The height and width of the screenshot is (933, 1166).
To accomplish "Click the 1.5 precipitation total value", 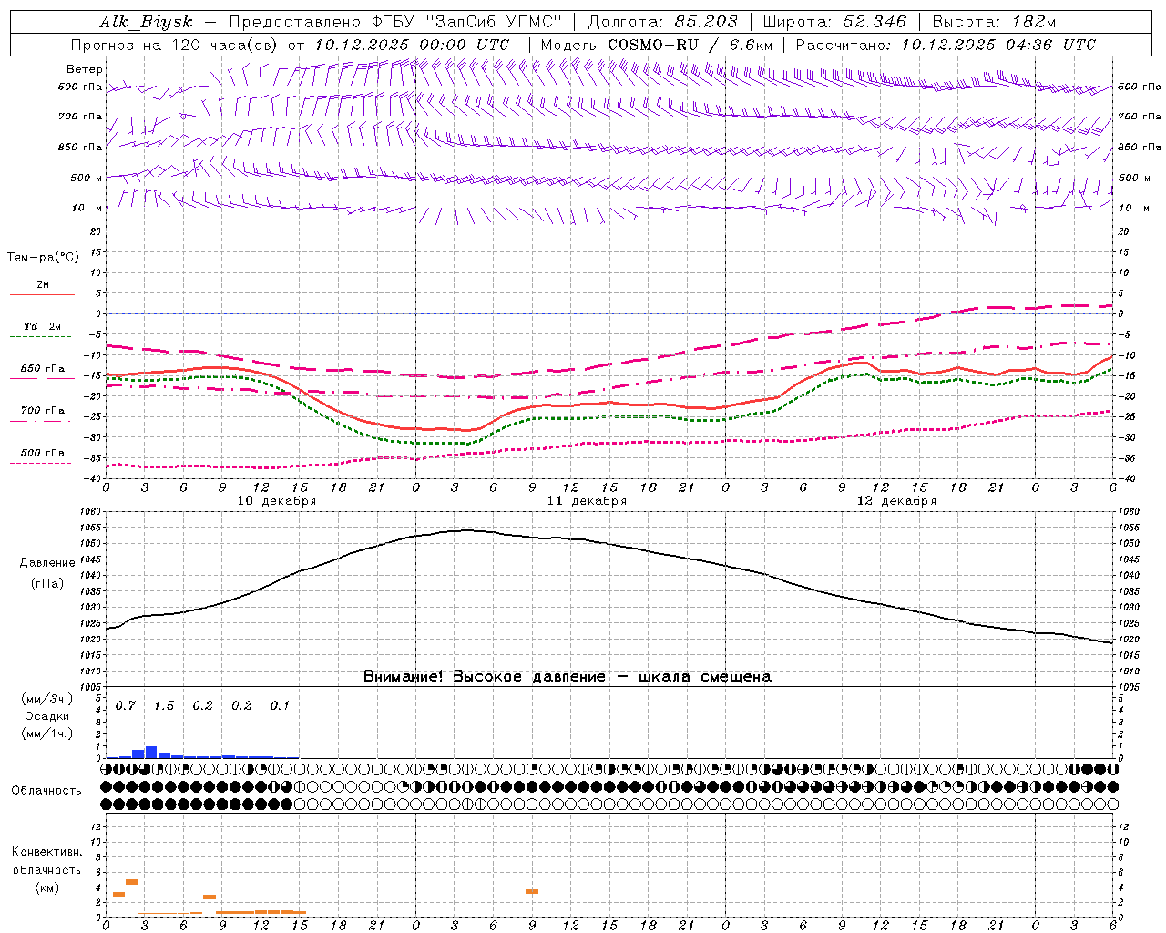I will (x=164, y=705).
